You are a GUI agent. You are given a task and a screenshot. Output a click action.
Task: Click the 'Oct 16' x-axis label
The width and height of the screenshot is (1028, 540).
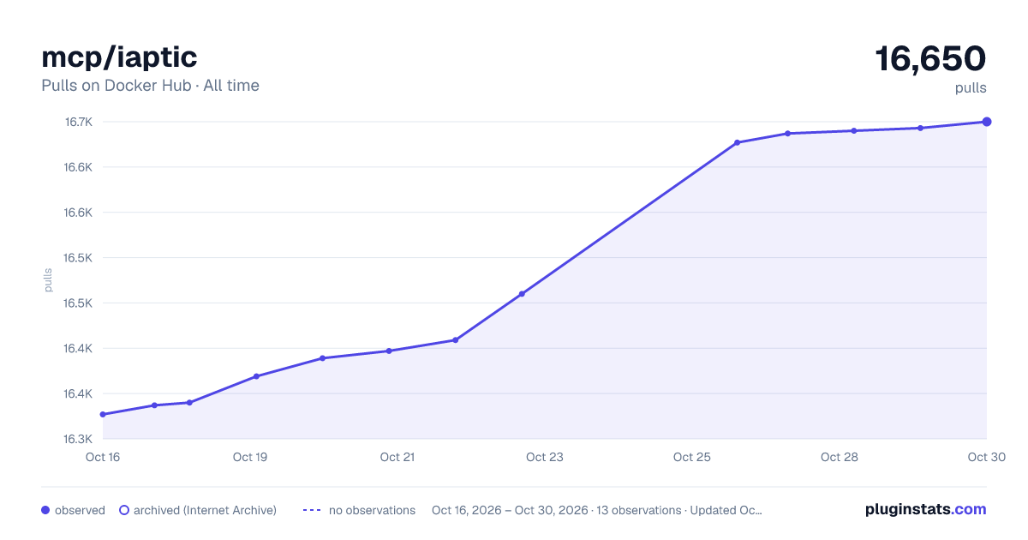coord(103,457)
